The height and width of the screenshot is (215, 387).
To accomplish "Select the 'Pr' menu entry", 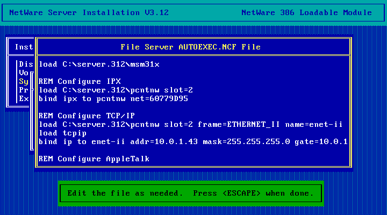I will (x=24, y=90).
